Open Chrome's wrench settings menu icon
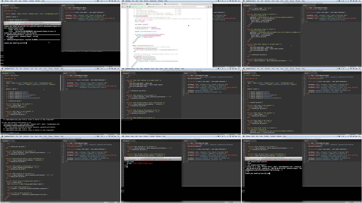362x203 pixels. pyautogui.click(x=211, y=7)
